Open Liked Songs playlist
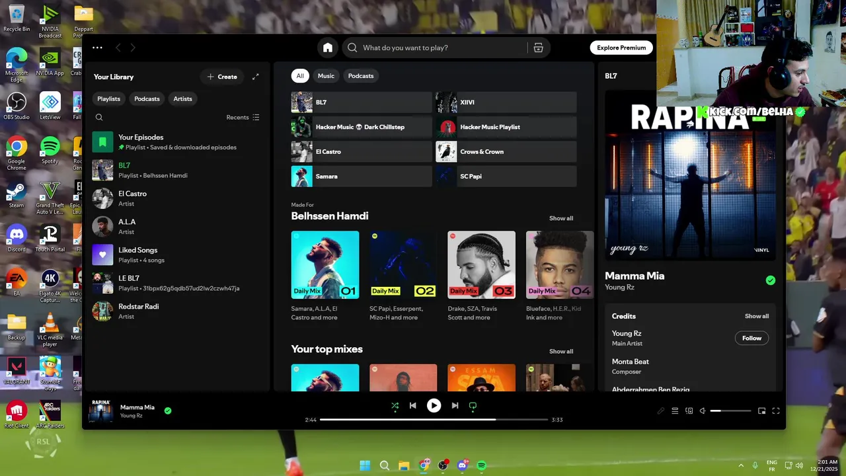846x476 pixels. click(x=178, y=255)
